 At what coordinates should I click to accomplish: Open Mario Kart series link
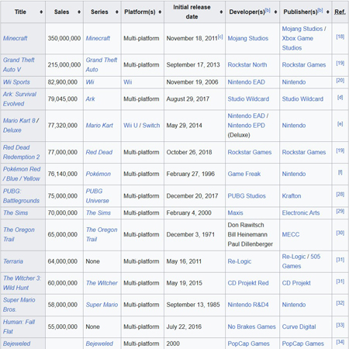99,126
